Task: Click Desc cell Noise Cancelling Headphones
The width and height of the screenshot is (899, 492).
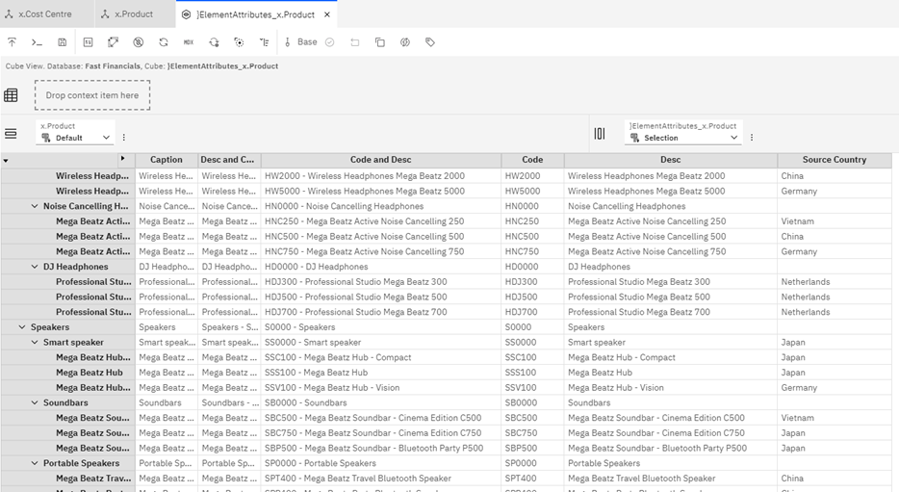Action: [671, 206]
